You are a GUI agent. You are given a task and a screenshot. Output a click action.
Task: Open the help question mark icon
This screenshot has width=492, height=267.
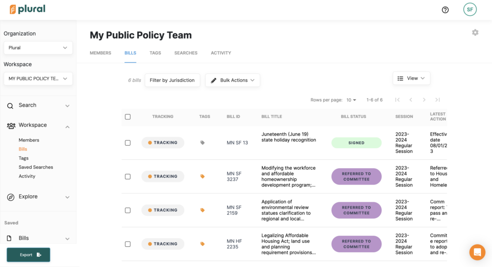[445, 10]
